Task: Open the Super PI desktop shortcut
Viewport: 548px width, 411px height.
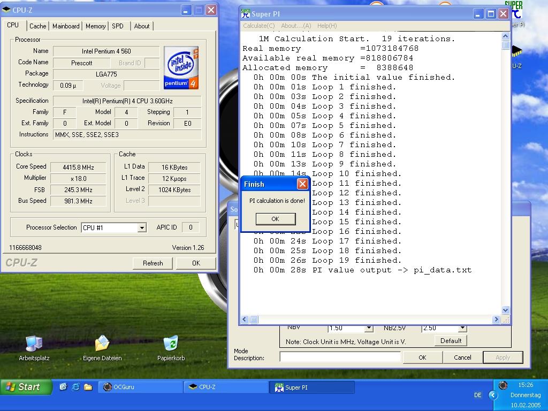Action: pos(517,14)
